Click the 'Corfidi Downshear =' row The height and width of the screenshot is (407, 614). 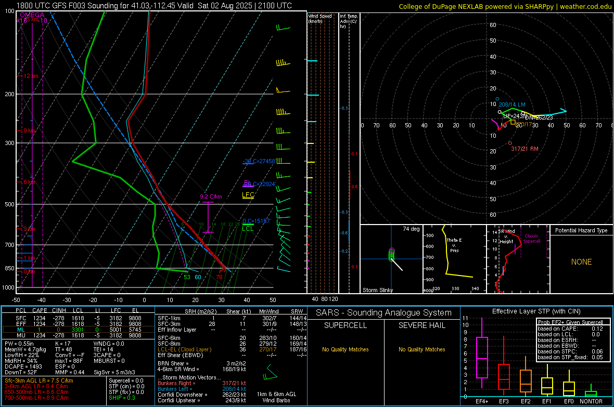(202, 395)
